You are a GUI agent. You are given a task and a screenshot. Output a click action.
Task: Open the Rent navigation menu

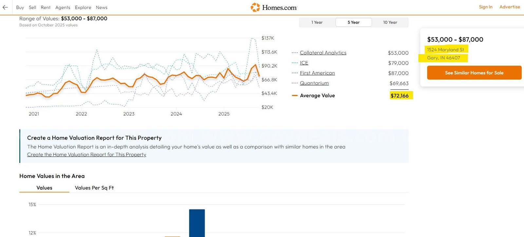46,7
